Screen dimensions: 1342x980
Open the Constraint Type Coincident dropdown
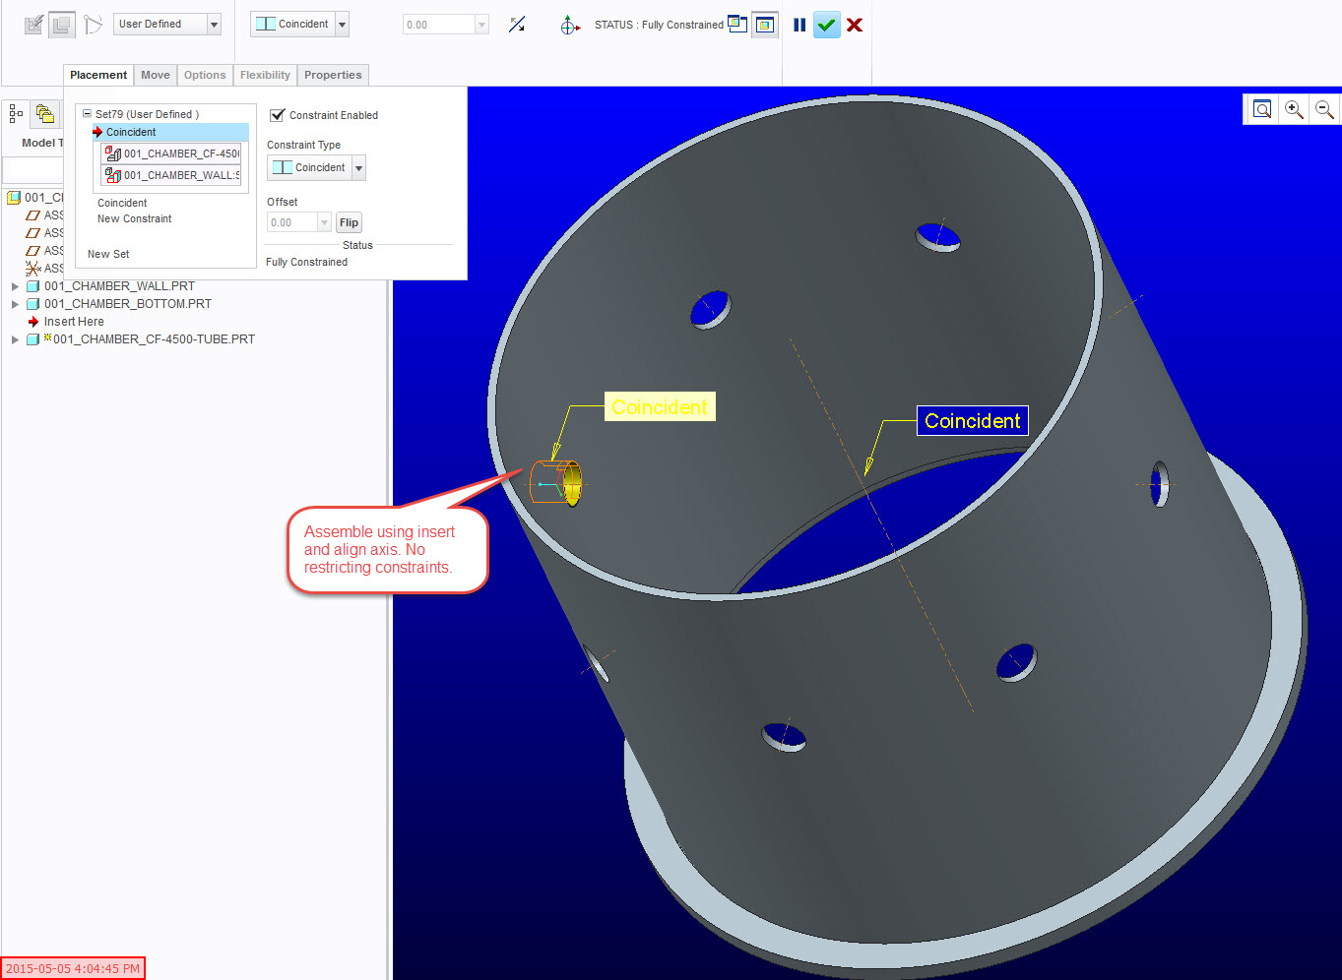tap(358, 168)
